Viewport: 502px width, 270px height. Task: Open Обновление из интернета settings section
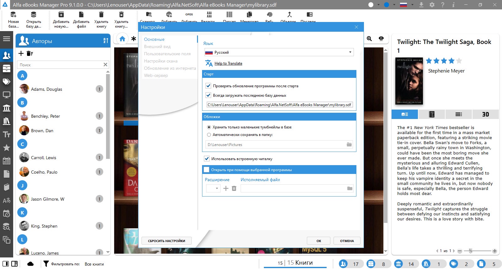click(170, 68)
